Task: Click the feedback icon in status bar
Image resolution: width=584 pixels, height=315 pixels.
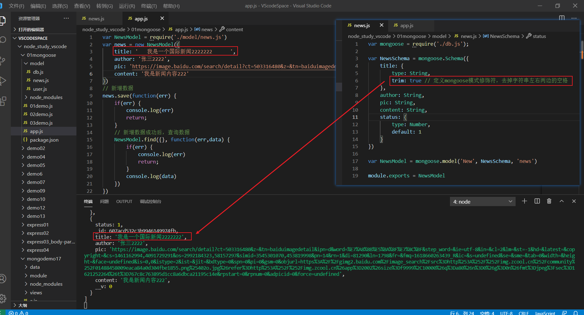Action: point(564,313)
